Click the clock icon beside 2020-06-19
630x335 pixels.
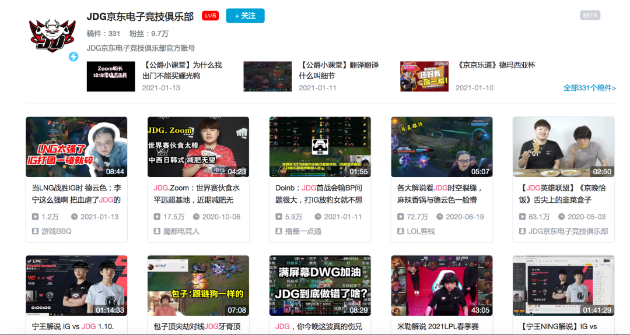click(440, 217)
